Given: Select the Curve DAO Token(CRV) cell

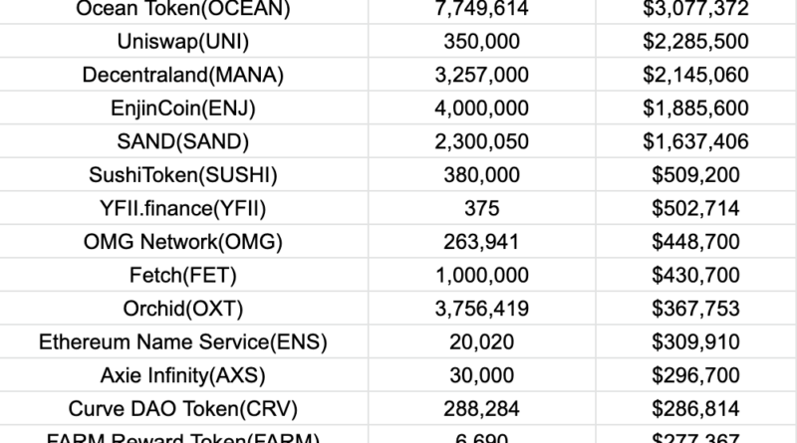Looking at the screenshot, I should [183, 407].
